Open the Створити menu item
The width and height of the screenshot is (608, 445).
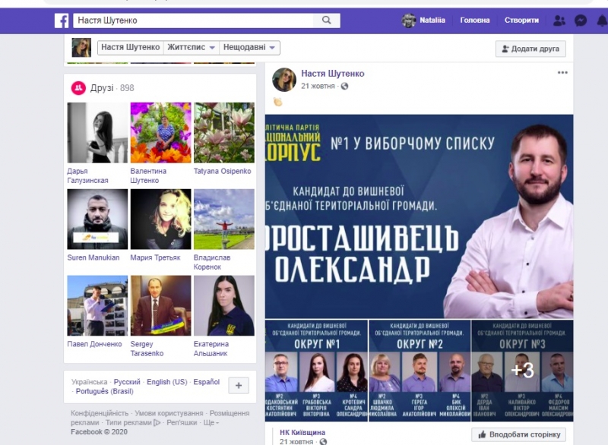click(x=521, y=21)
